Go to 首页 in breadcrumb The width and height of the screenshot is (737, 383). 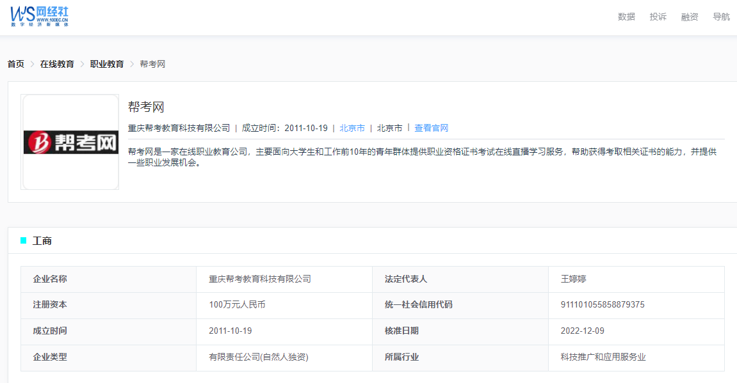pos(16,64)
